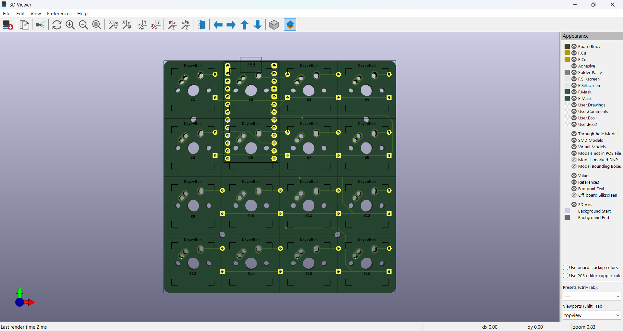Click the zoom 0.83 status field
The image size is (623, 331).
(x=584, y=327)
